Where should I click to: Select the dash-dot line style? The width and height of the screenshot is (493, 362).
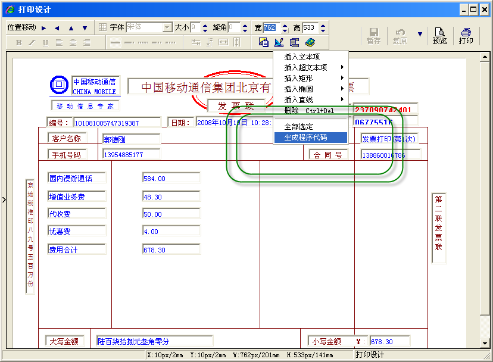coord(129,42)
